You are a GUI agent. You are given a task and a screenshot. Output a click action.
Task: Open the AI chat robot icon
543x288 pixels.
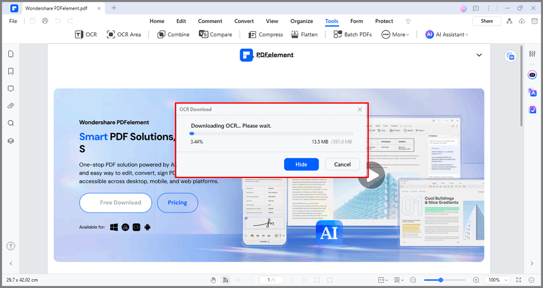[x=532, y=75]
